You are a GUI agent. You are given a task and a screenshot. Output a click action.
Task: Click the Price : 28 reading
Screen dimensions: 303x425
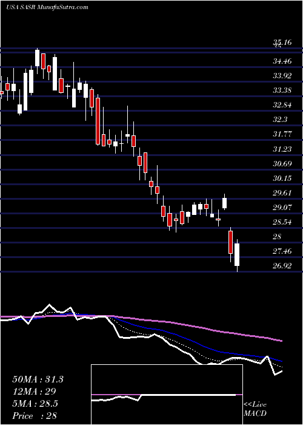tap(35, 416)
